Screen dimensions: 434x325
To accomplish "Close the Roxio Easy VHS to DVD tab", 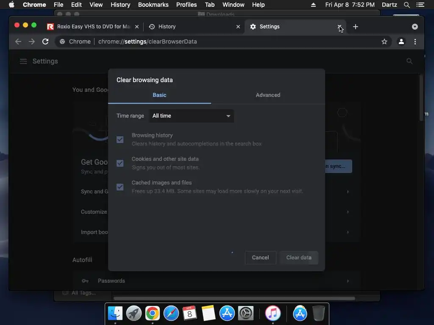I will coord(137,27).
